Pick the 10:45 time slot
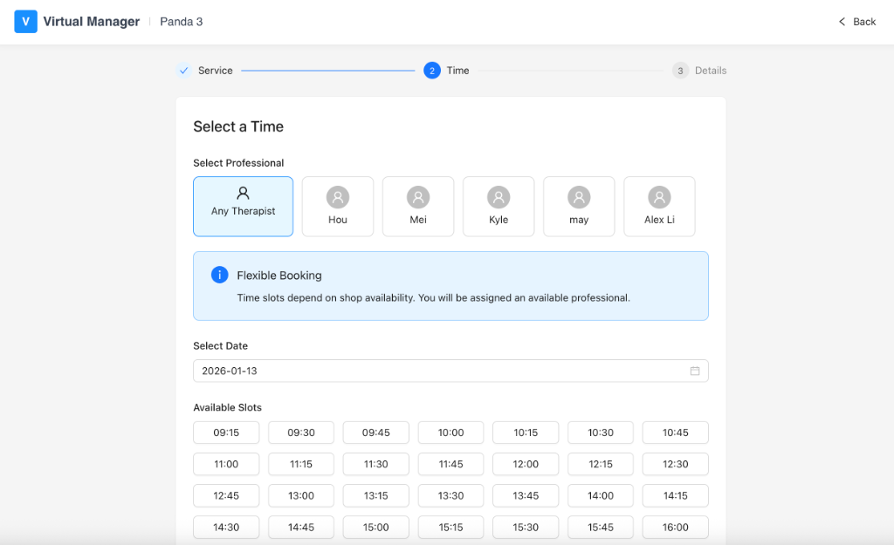Image resolution: width=894 pixels, height=545 pixels. [x=676, y=433]
